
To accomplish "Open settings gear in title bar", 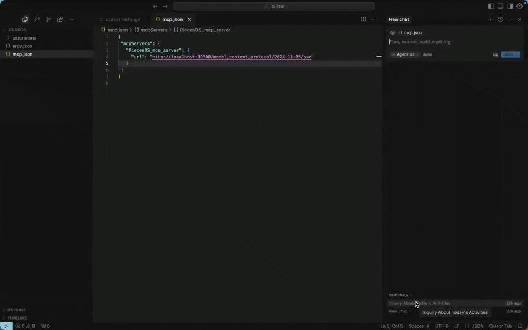I will click(x=520, y=6).
